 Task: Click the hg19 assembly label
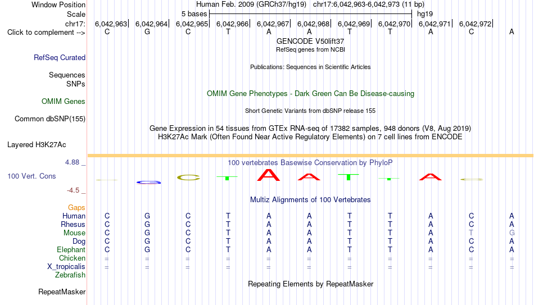425,14
